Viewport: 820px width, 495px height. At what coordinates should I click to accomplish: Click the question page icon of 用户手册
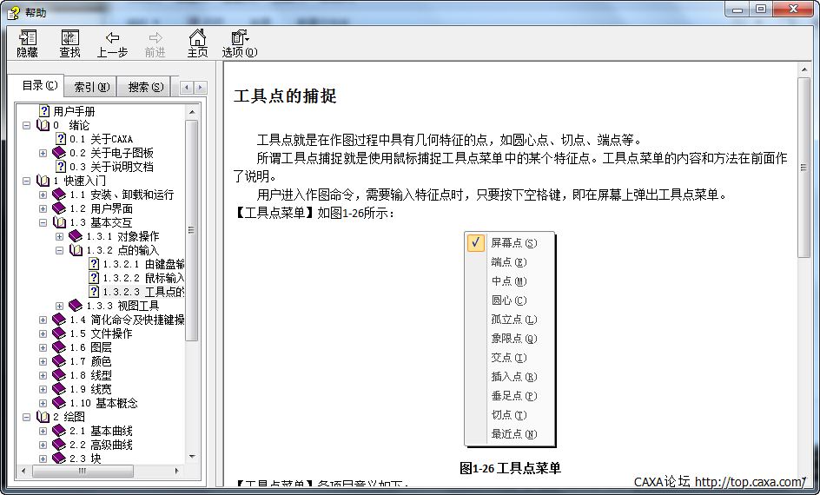44,111
